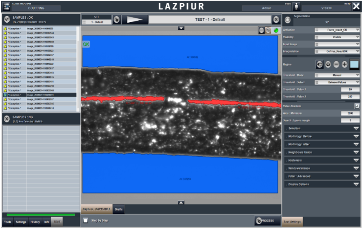The height and width of the screenshot is (229, 363).
Task: Click the status icon of the highlighted sample row
Action: point(5,95)
